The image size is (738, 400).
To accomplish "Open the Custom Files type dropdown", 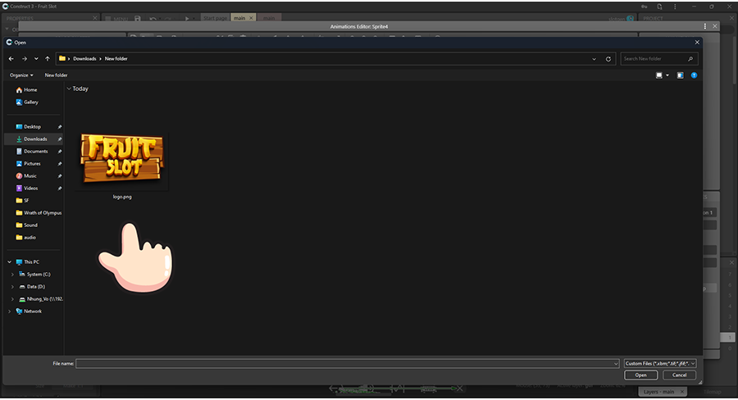I will (659, 363).
